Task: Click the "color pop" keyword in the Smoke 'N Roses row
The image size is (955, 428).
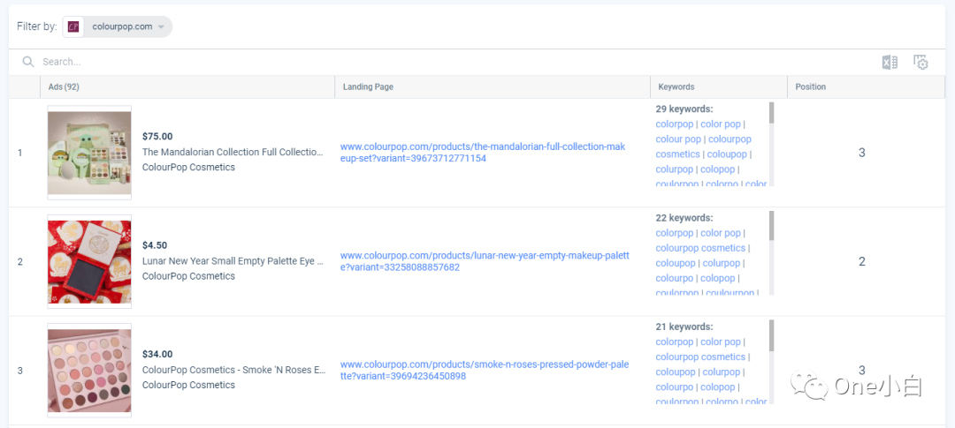Action: [x=721, y=342]
